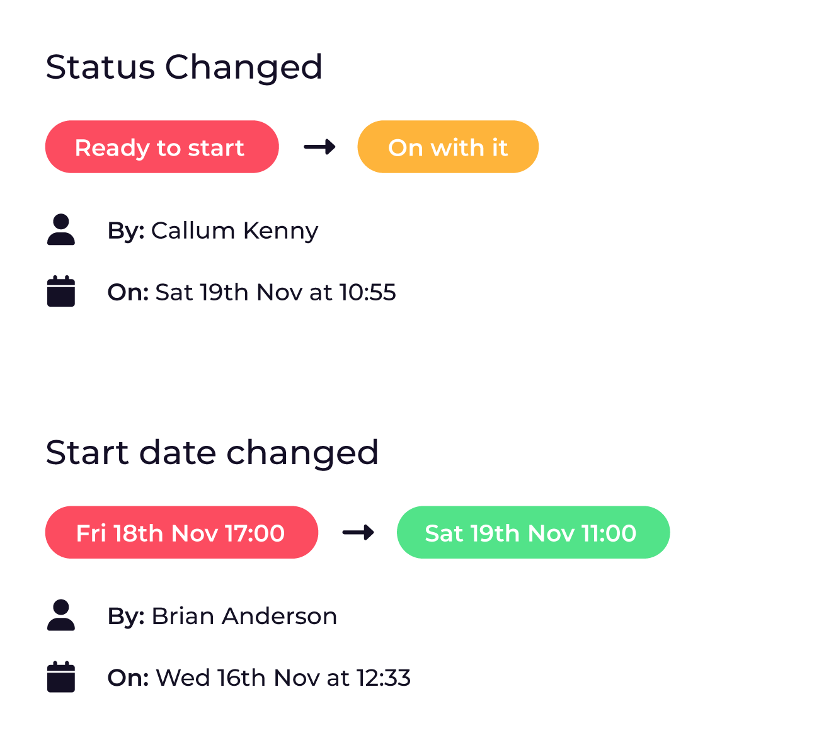The width and height of the screenshot is (819, 745).
Task: Click the Sat 19th Nov at 10:55 timestamp
Action: [x=276, y=292]
